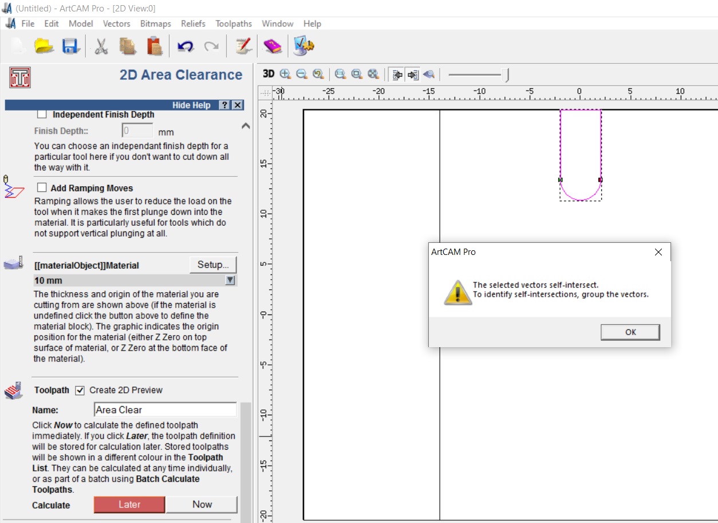Click the first bitmap-to-vector toggle icon
Screen dimensions: 718x523
coord(397,74)
